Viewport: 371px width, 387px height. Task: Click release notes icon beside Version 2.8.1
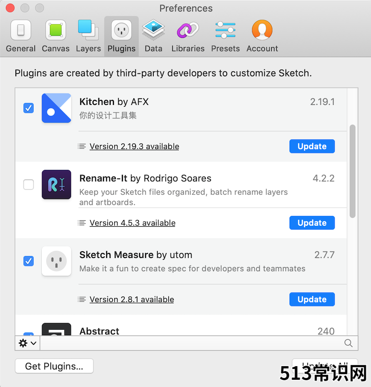pos(82,299)
